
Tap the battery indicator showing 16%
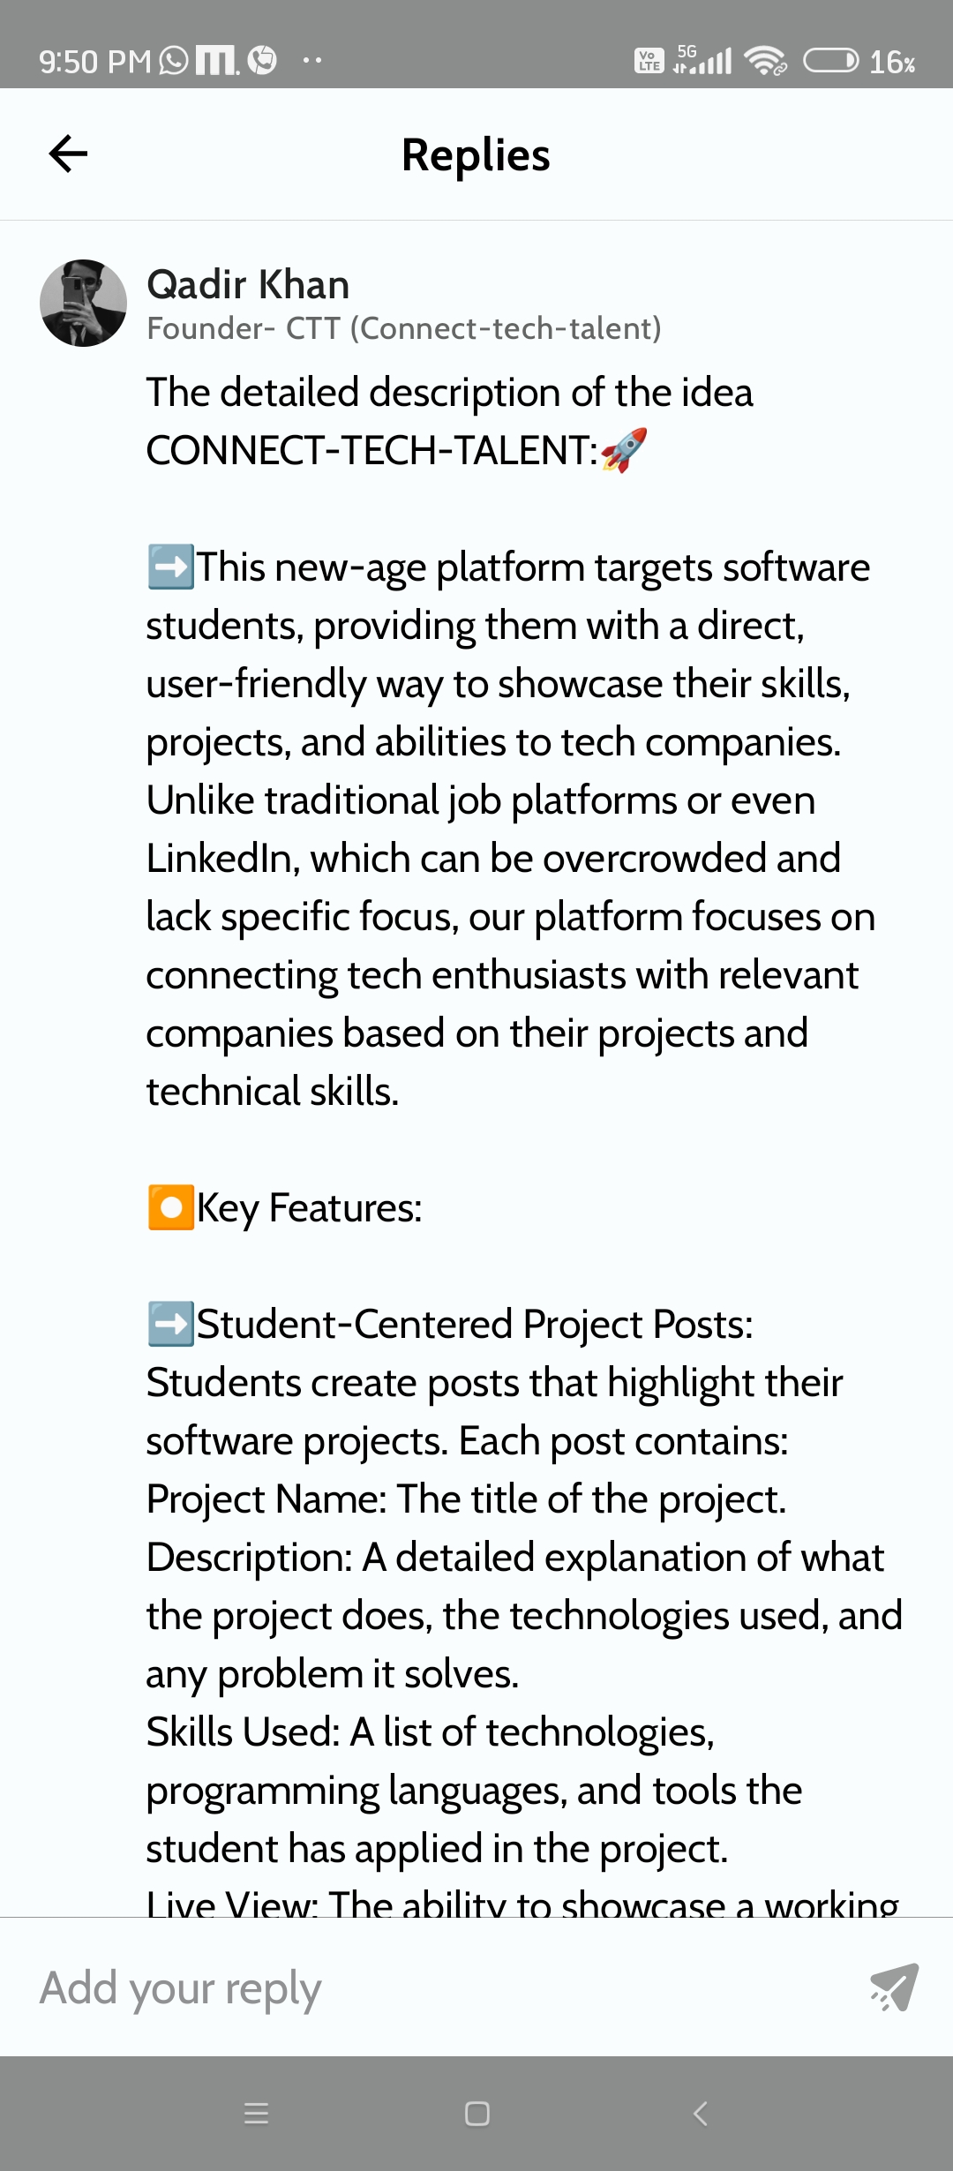pyautogui.click(x=859, y=61)
